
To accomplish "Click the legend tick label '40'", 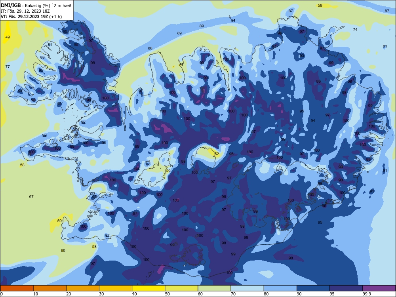I will click(x=134, y=294).
